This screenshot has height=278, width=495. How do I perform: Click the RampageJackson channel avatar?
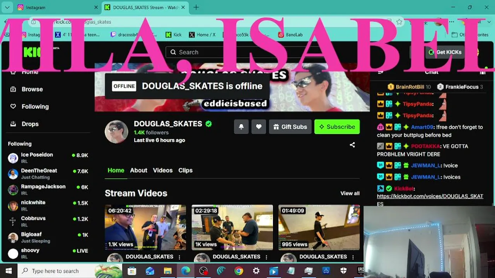[13, 190]
